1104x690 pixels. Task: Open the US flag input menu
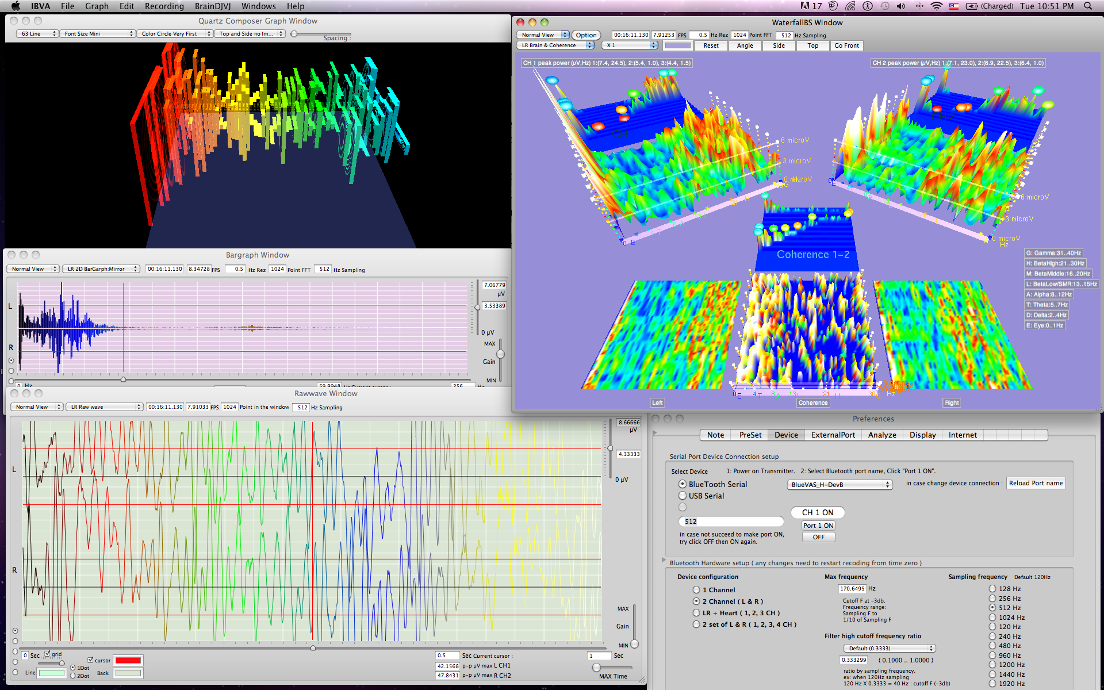tap(954, 6)
